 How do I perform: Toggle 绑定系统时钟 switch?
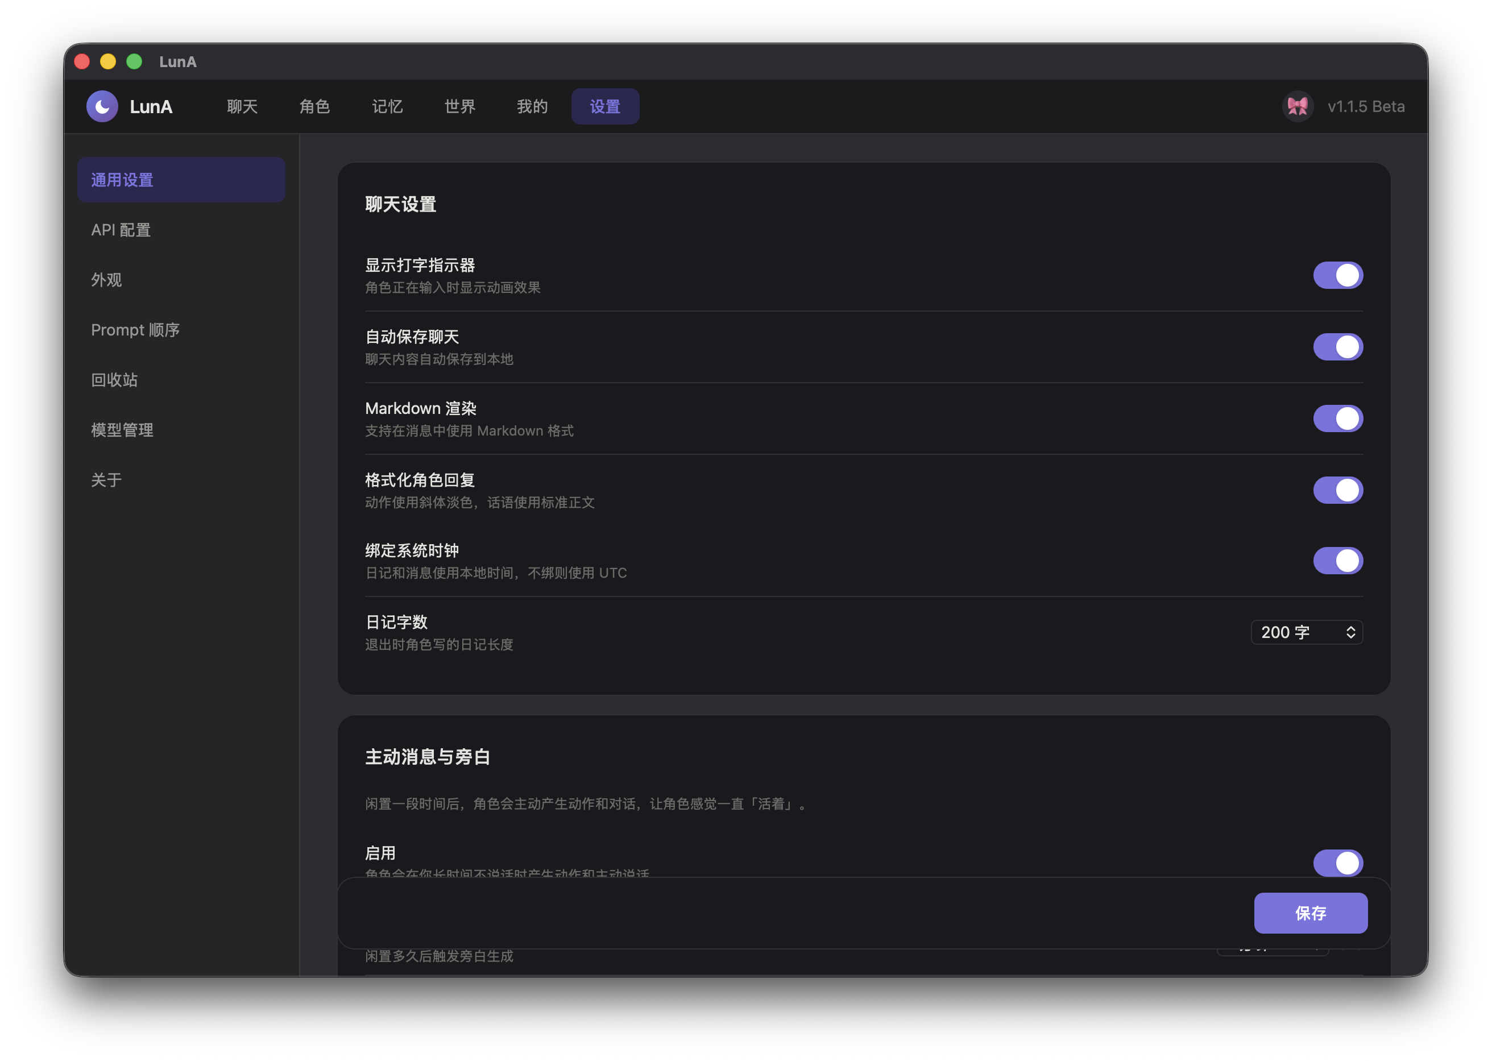pos(1337,561)
